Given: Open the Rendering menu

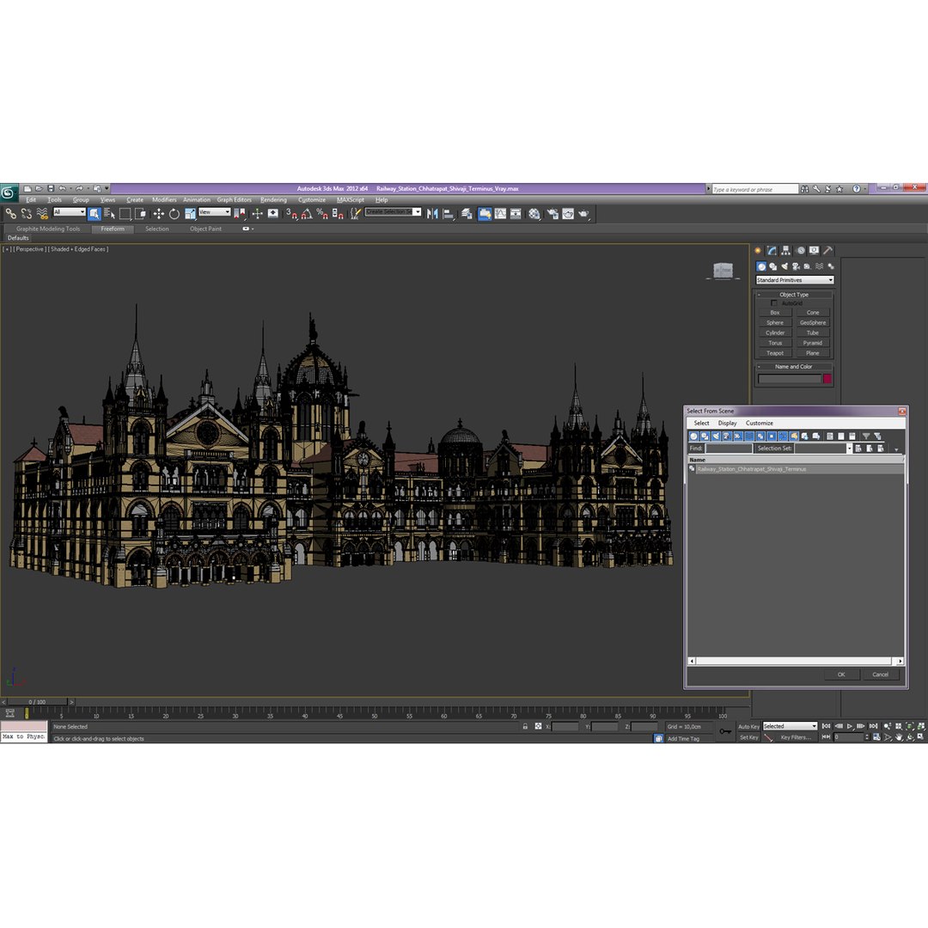Looking at the screenshot, I should coord(273,199).
